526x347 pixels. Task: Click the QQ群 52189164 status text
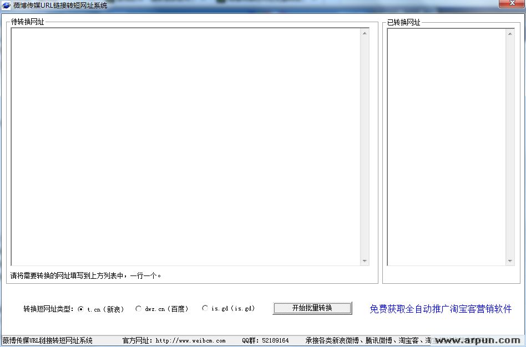coord(265,341)
